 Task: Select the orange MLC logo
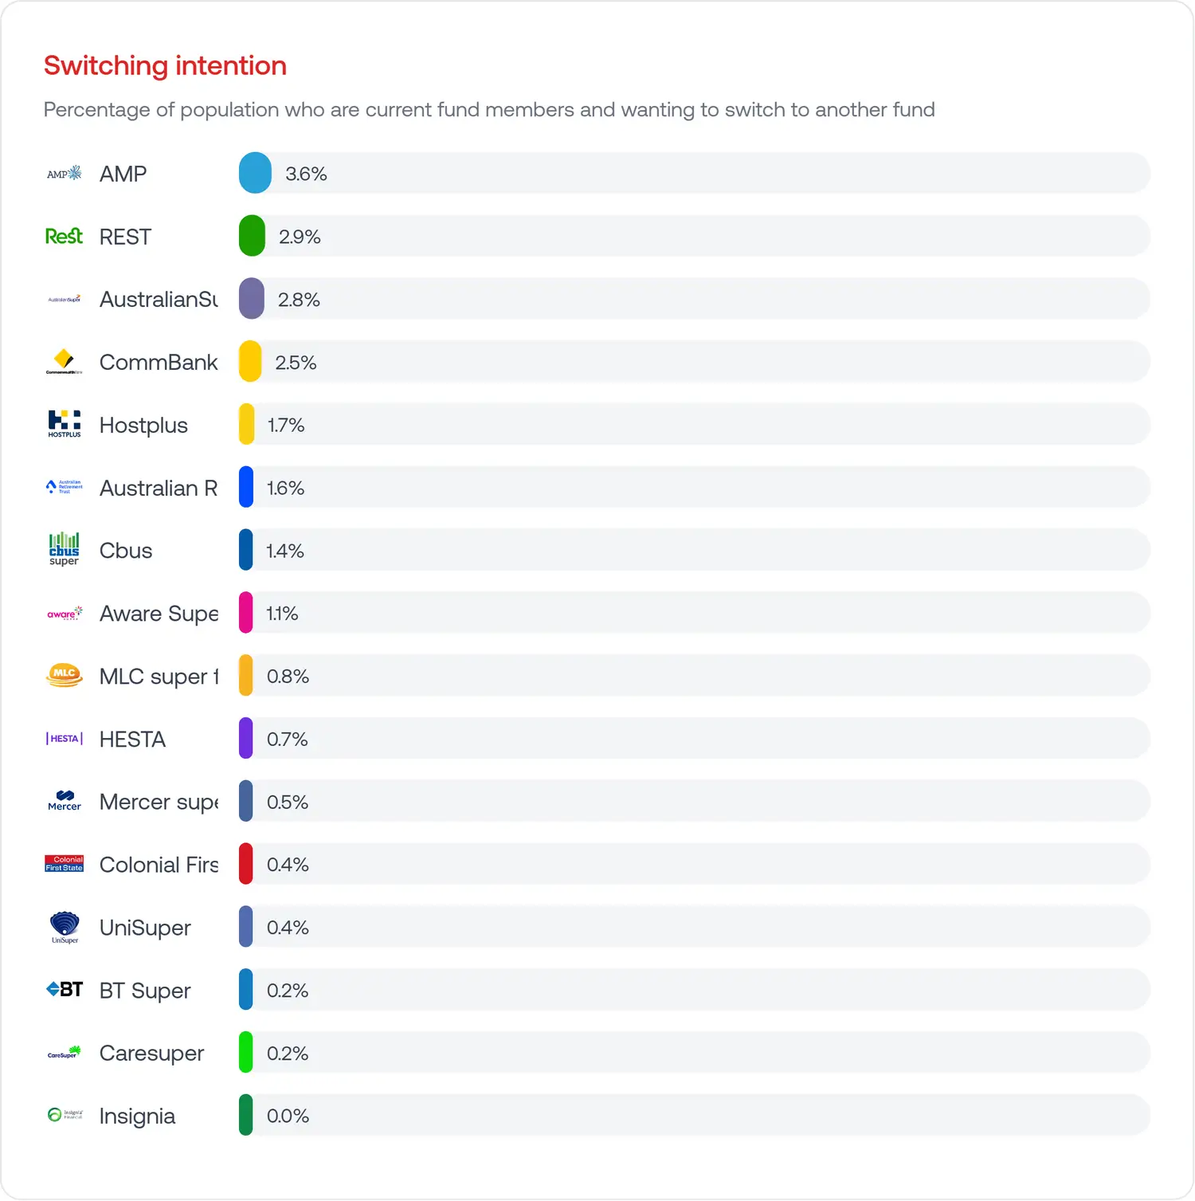(64, 676)
